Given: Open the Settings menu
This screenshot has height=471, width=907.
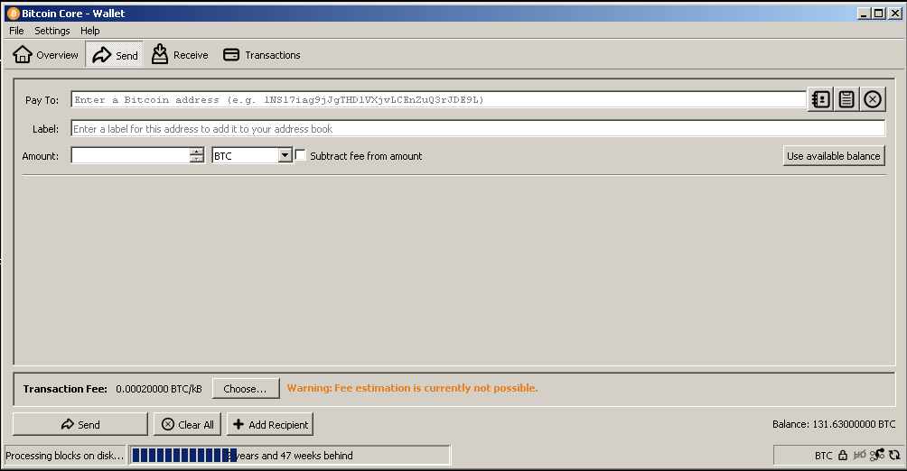Looking at the screenshot, I should 52,31.
